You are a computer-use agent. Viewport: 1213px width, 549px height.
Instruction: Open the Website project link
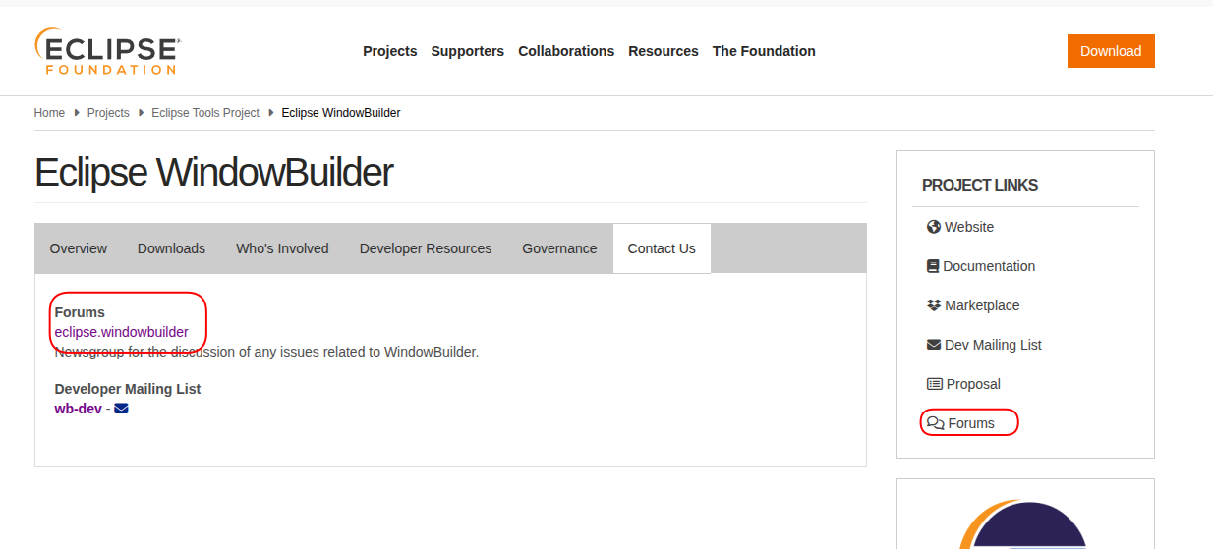pyautogui.click(x=969, y=227)
